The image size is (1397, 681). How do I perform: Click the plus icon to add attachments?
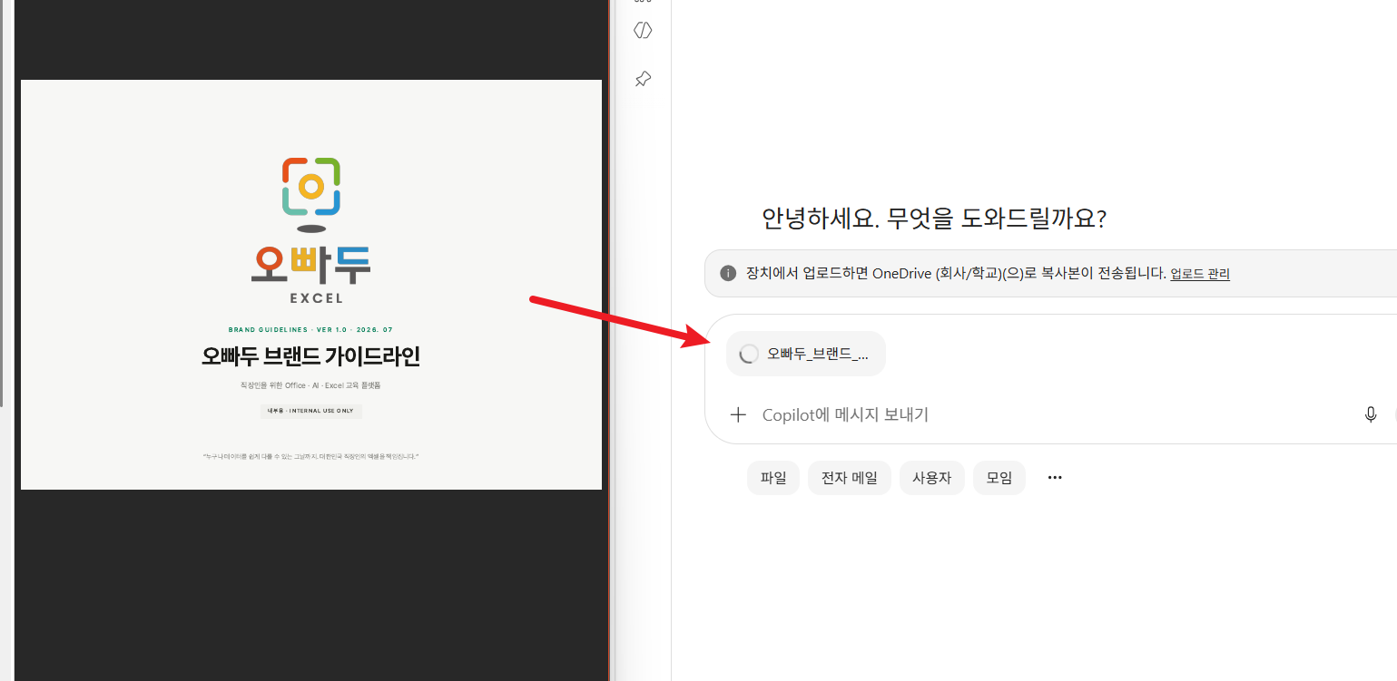coord(738,414)
